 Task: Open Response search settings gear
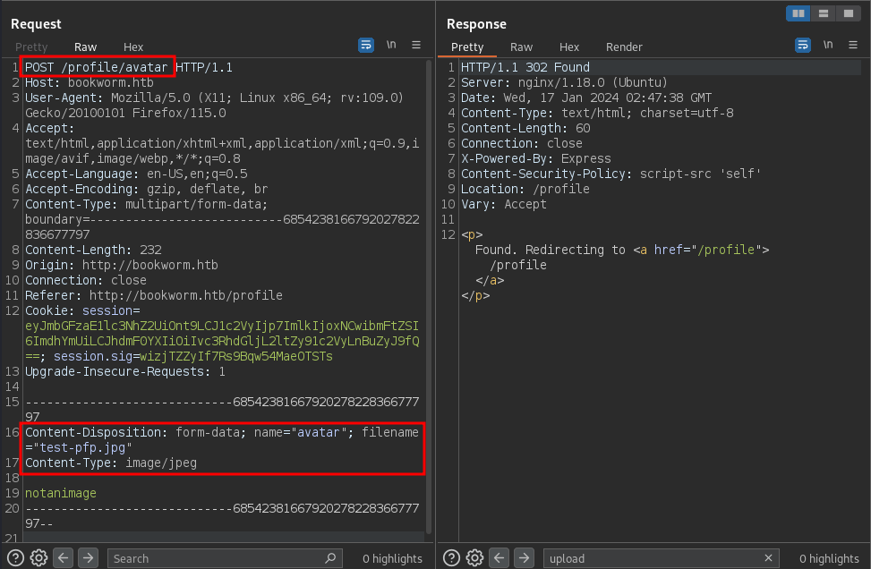click(475, 558)
